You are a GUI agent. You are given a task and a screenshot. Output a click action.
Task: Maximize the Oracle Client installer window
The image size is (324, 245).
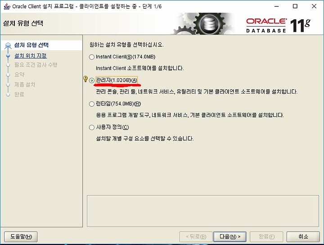point(295,6)
